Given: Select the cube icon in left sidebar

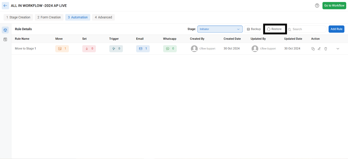Looking at the screenshot, I should tap(5, 30).
